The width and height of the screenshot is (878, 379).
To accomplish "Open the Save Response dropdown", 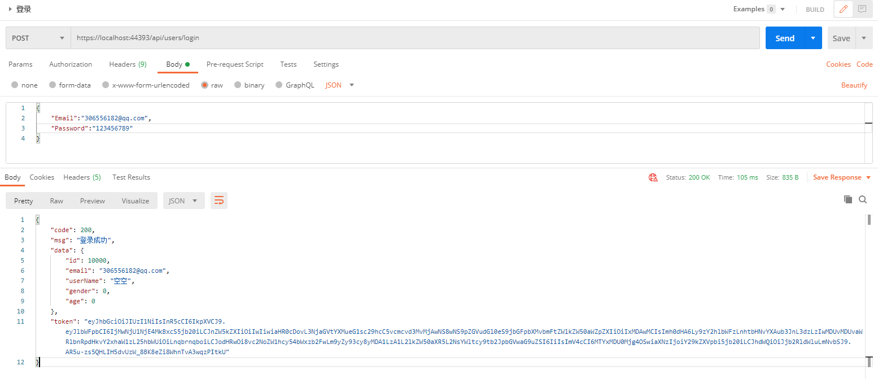I will point(842,177).
